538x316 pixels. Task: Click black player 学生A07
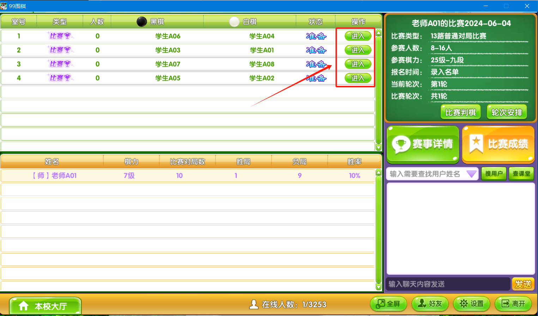(x=168, y=64)
